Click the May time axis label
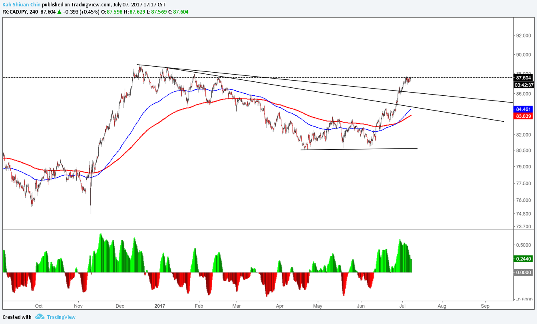Viewport: 537px width, 324px height. point(318,306)
